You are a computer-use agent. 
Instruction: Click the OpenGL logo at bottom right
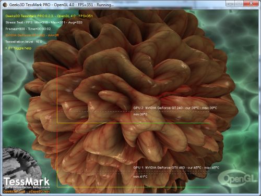coord(238,178)
